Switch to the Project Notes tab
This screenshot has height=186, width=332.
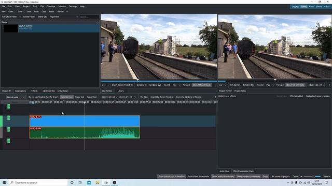[240, 91]
